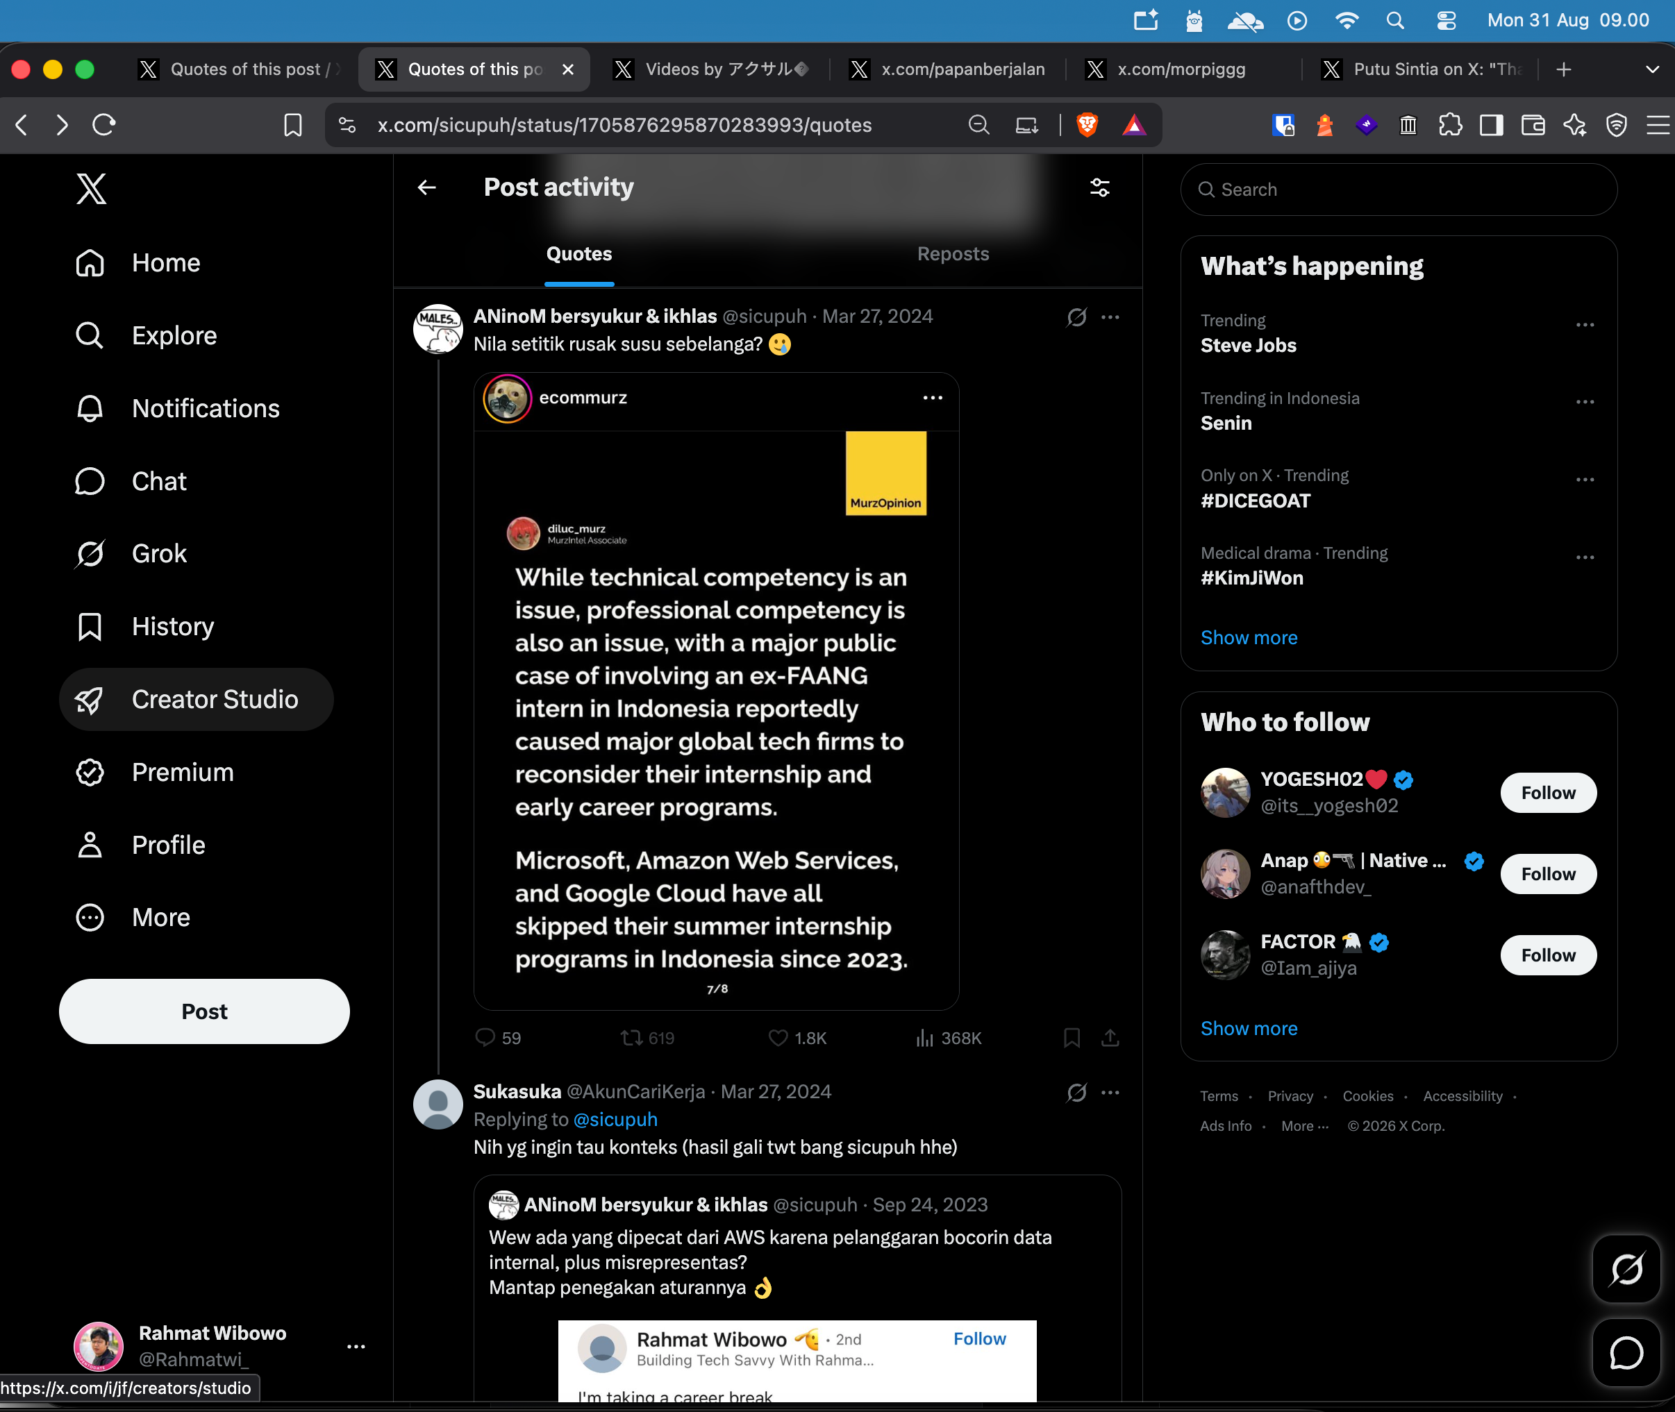
Task: Click the X Search input field
Action: (x=1398, y=190)
